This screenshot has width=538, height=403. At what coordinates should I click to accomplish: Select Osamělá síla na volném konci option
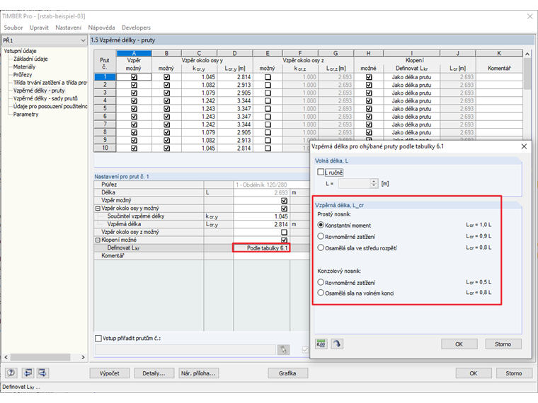click(x=321, y=293)
